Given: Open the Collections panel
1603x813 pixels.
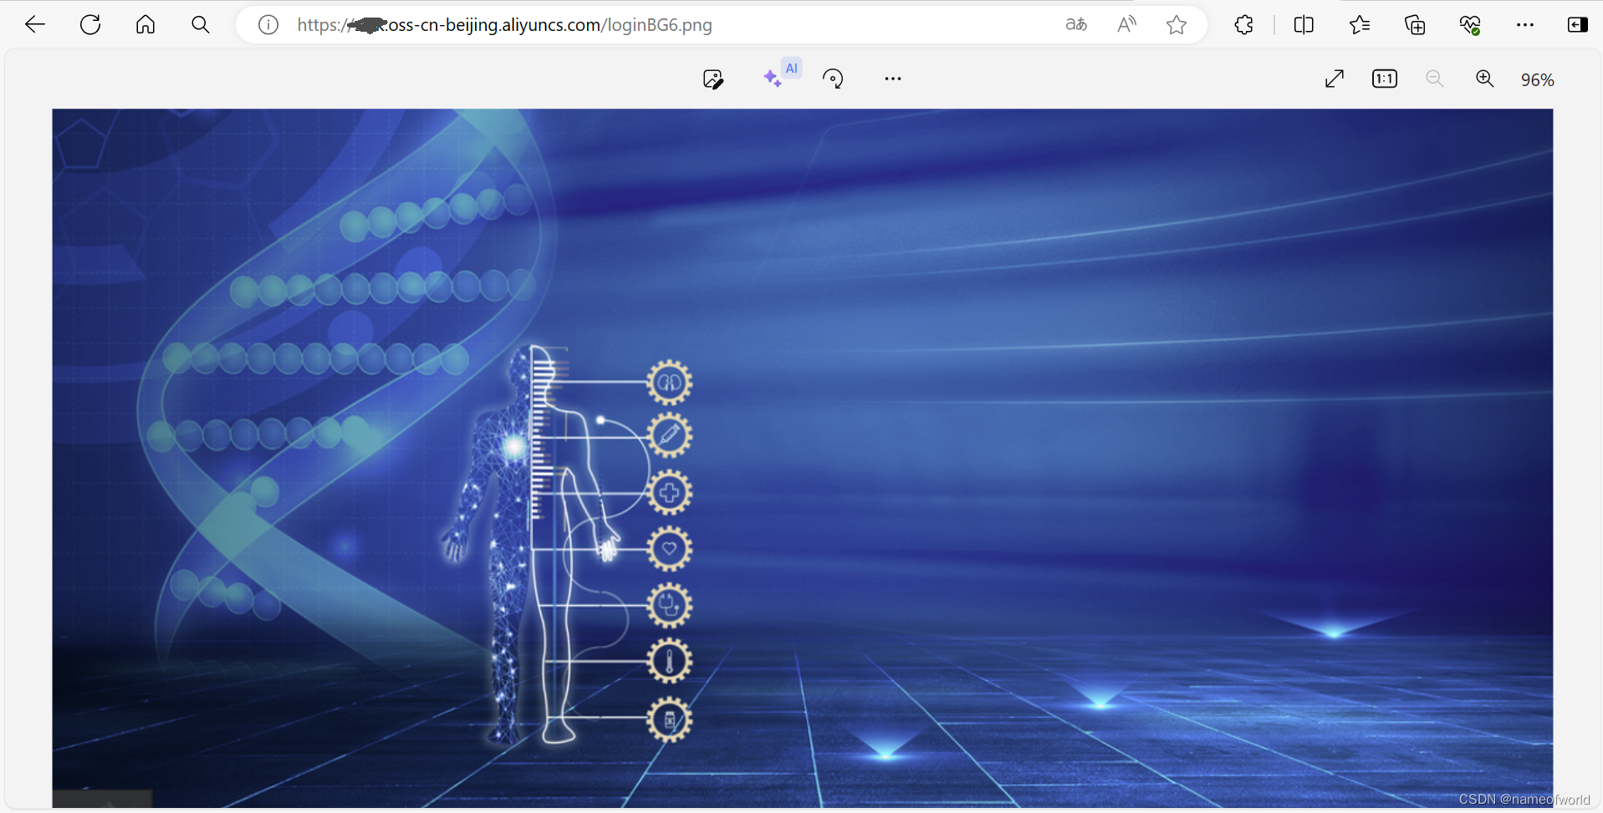Looking at the screenshot, I should point(1415,25).
